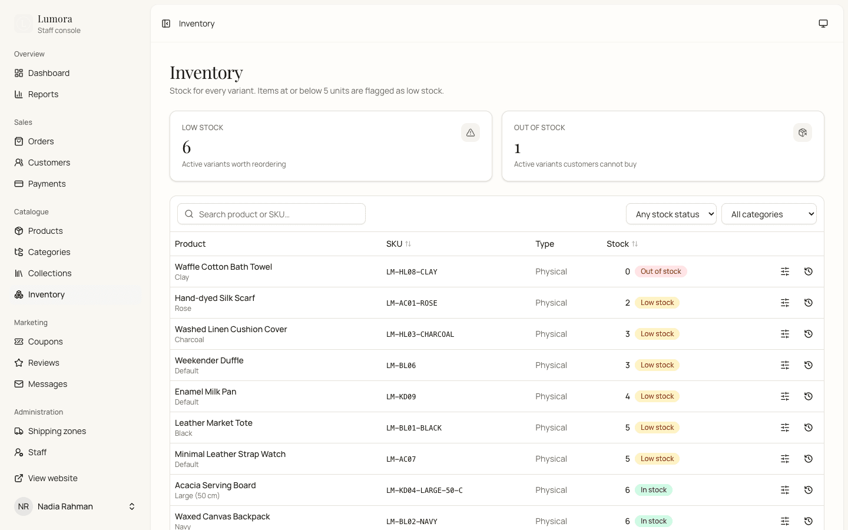Sort table by Stock column

coord(622,244)
